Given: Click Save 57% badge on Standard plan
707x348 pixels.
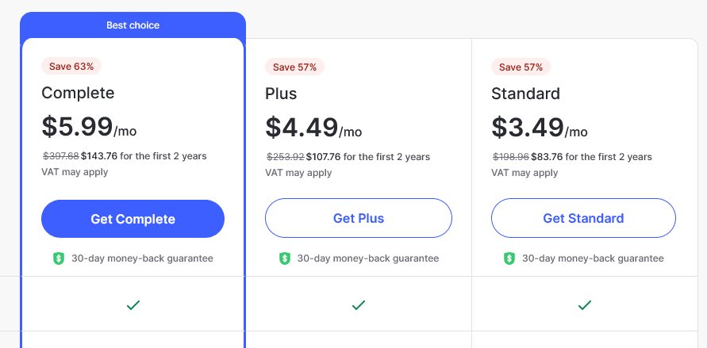Looking at the screenshot, I should pos(521,67).
